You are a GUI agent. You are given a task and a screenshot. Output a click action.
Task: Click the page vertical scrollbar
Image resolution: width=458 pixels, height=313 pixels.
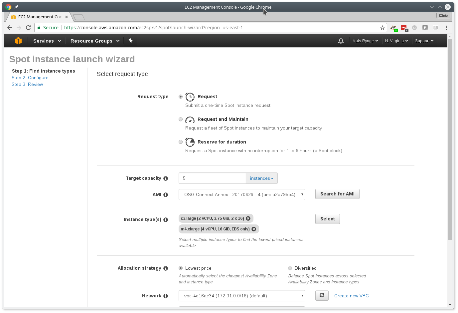coord(450,140)
